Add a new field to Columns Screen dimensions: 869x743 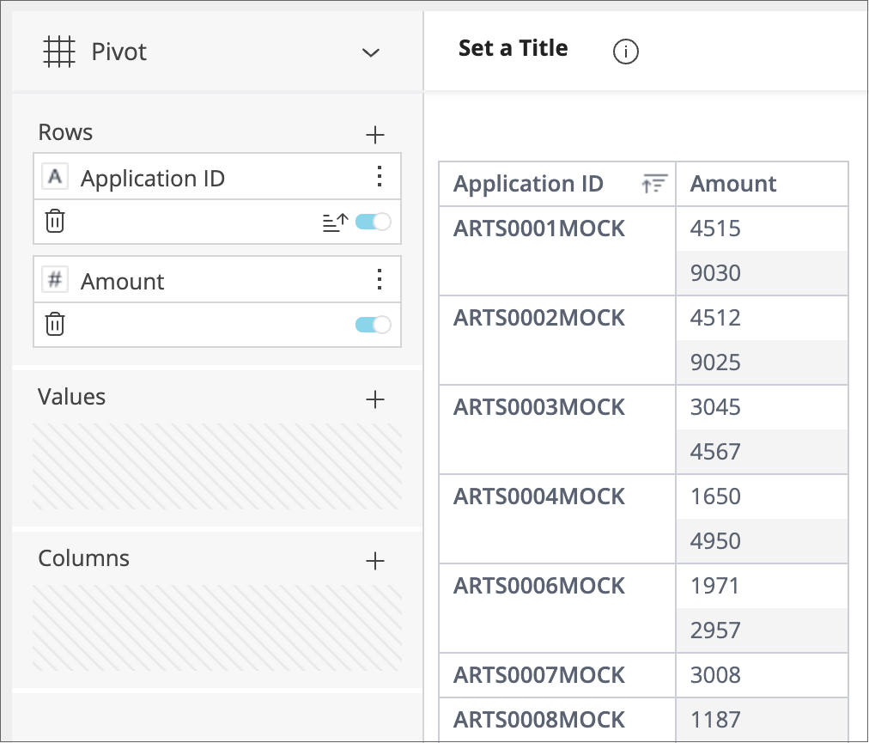pos(375,561)
